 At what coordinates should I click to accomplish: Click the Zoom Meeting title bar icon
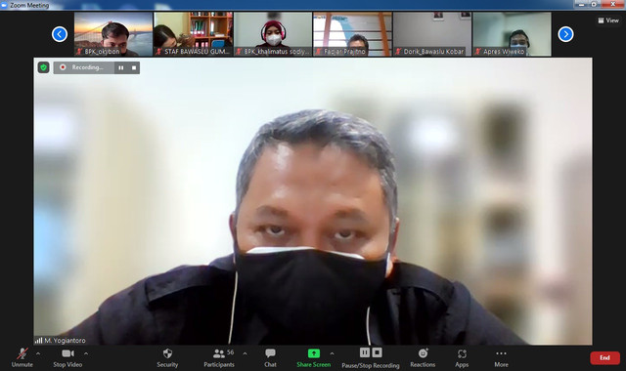[4, 5]
